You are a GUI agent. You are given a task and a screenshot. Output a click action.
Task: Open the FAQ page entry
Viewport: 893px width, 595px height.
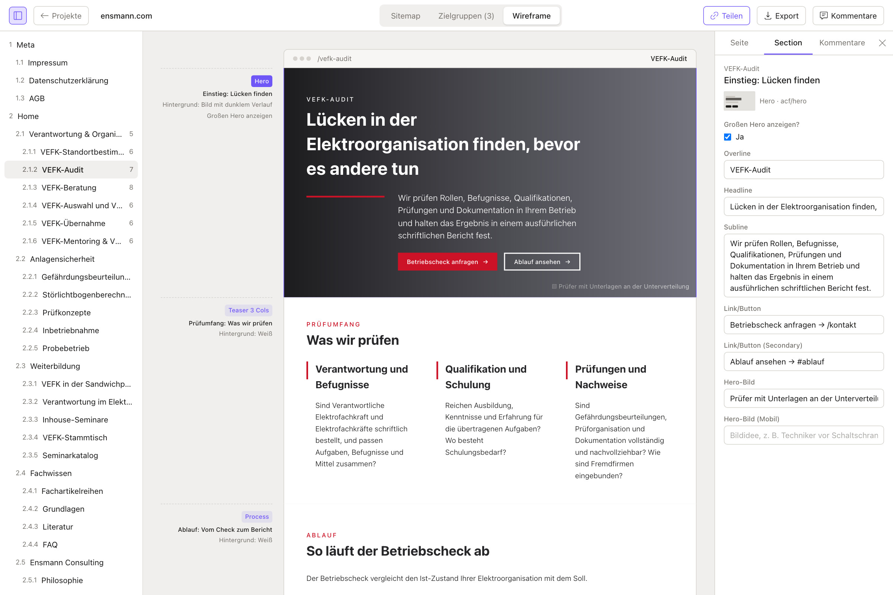(71, 544)
